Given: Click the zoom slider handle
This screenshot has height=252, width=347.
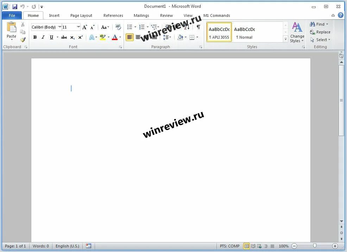Looking at the screenshot, I should [315, 246].
